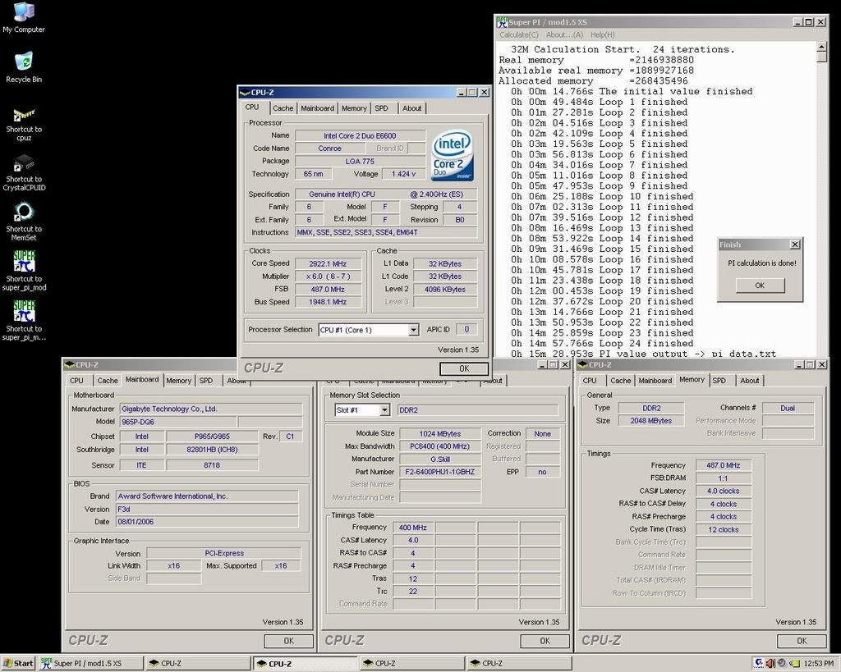Image resolution: width=841 pixels, height=672 pixels.
Task: Open Mainboard tab in front CPU-Z window
Action: 317,108
